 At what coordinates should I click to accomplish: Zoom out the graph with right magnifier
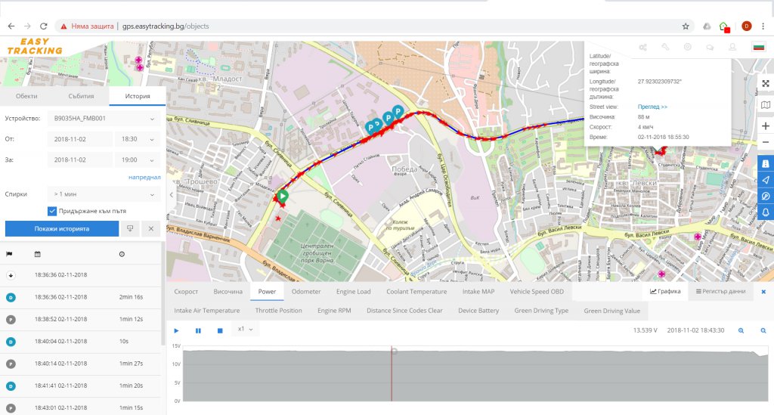[763, 330]
